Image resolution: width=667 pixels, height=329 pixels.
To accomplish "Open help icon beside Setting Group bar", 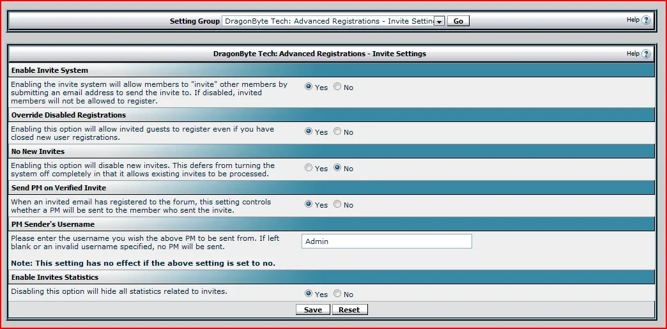I will click(x=646, y=20).
